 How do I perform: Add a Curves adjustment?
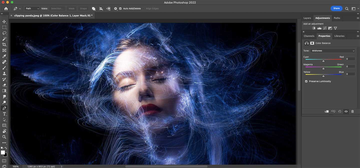(x=325, y=28)
